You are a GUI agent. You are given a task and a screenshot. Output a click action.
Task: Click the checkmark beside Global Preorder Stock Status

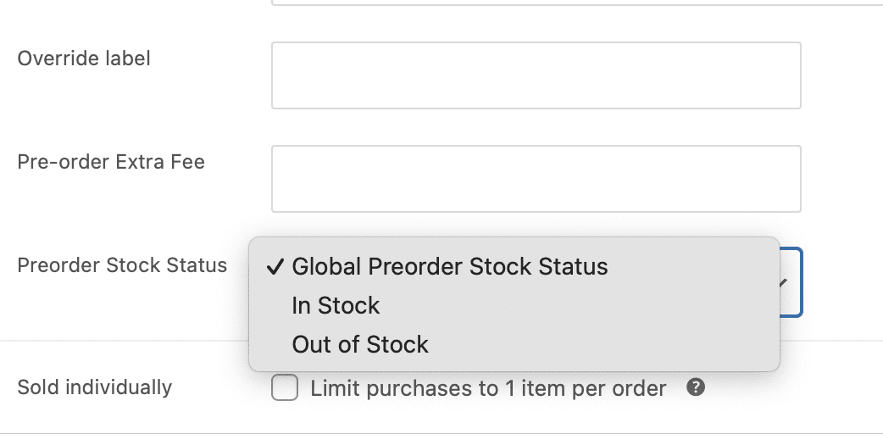(x=275, y=267)
